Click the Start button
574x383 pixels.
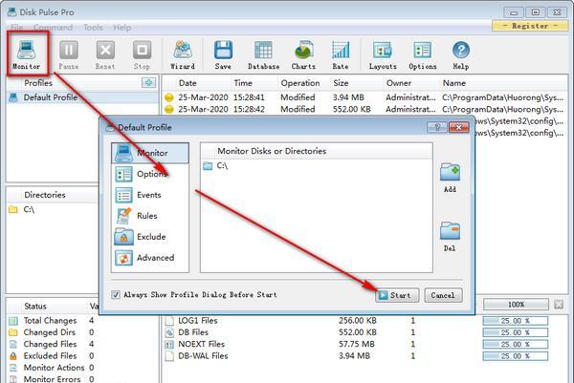(x=397, y=295)
